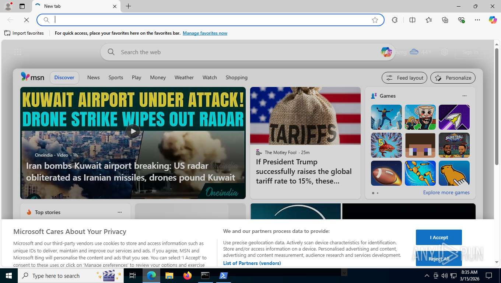
Task: Open the Tariffs article image
Action: click(305, 116)
